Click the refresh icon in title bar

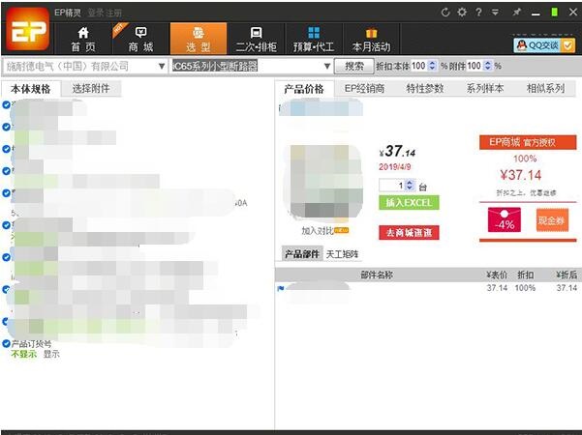point(445,13)
